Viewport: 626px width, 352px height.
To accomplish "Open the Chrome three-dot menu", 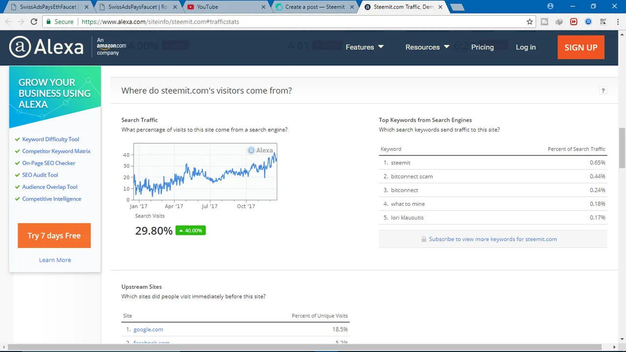I will pos(617,22).
